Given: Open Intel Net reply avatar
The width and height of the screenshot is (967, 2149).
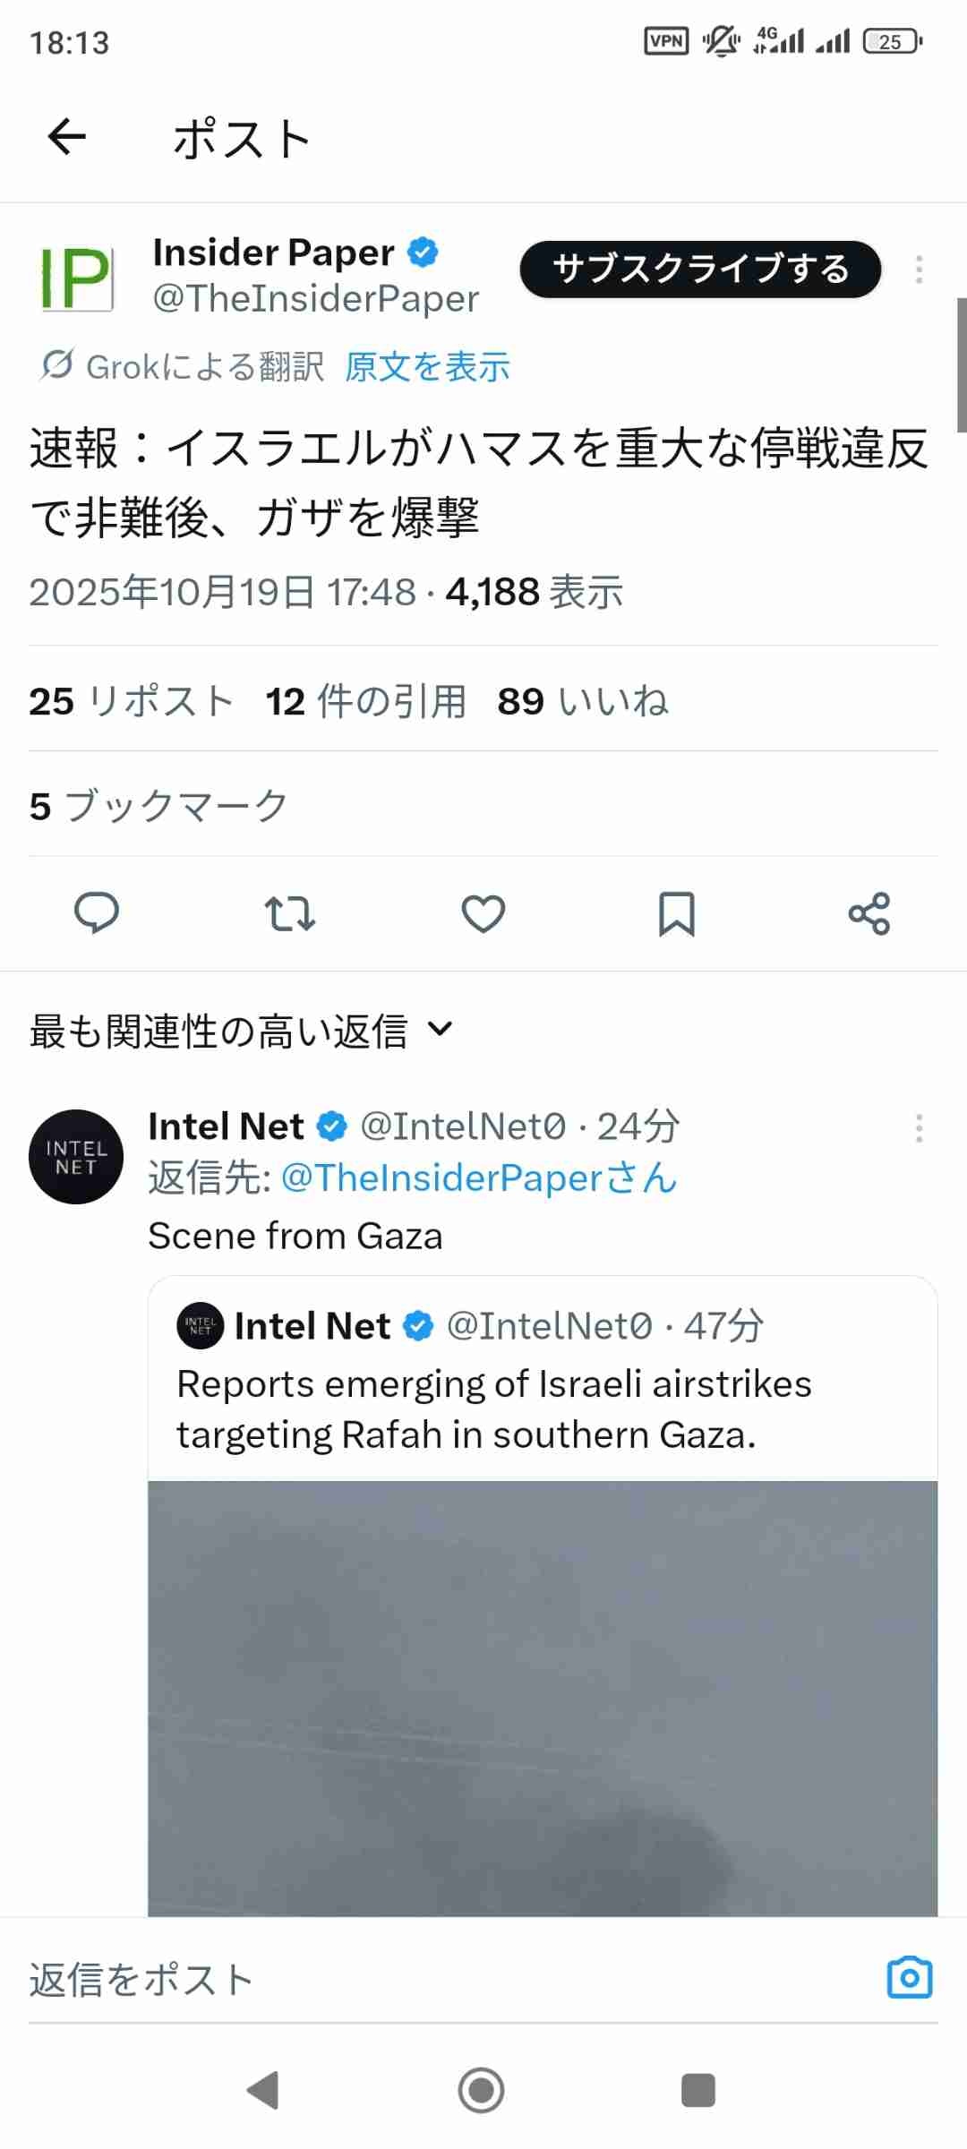Looking at the screenshot, I should (x=76, y=1157).
